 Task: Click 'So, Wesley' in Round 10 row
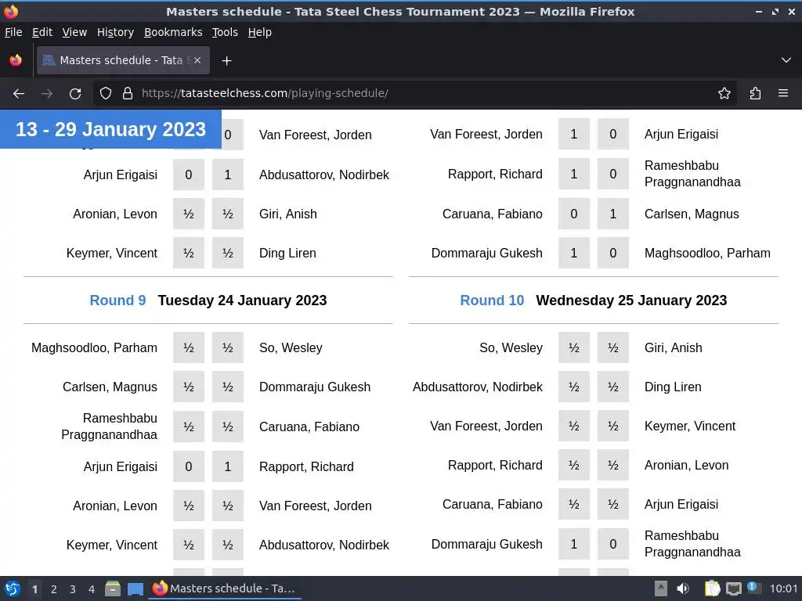tap(511, 348)
